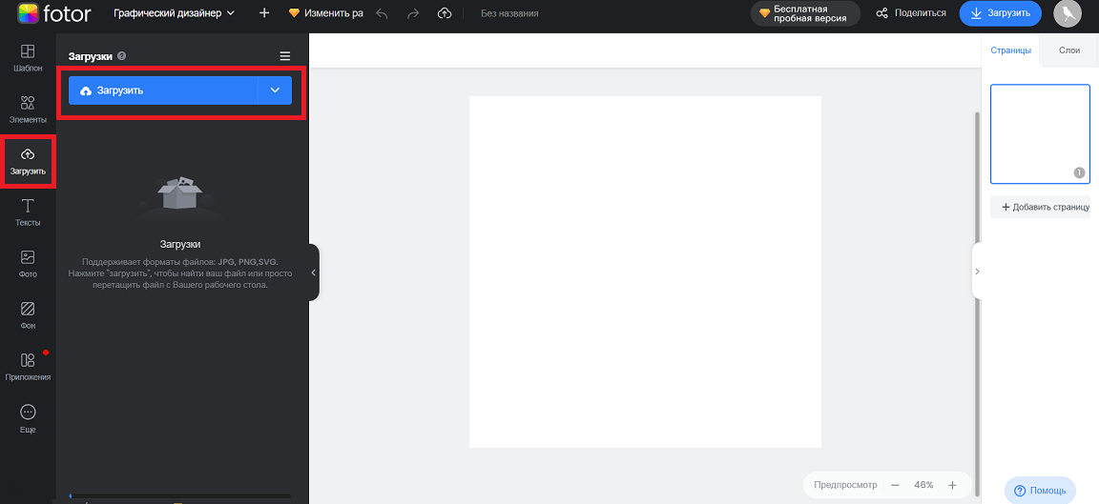Collapse the right pages panel
1099x504 pixels.
(977, 271)
